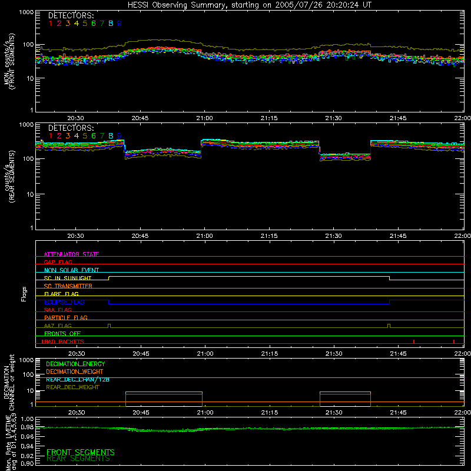Click the ATTENUATOR_STATE flag label
The width and height of the screenshot is (471, 471).
[x=71, y=254]
